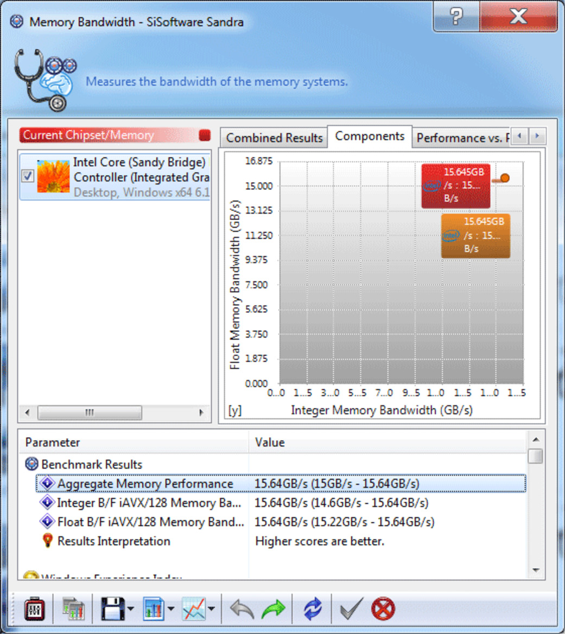
Task: Open the reference devices chart icon
Action: [73, 609]
